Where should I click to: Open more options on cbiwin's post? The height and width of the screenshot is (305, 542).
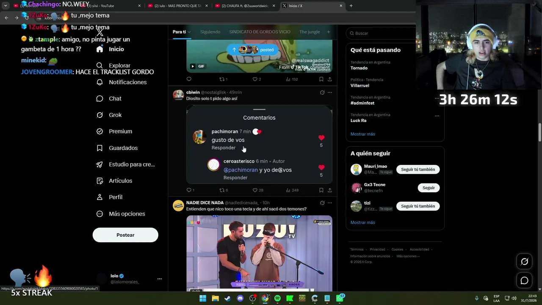pos(330,92)
